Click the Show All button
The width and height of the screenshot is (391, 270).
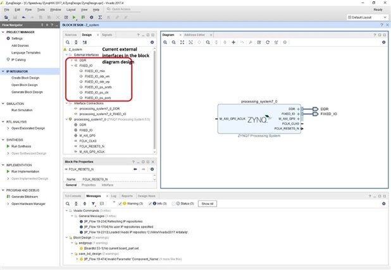[x=208, y=204]
